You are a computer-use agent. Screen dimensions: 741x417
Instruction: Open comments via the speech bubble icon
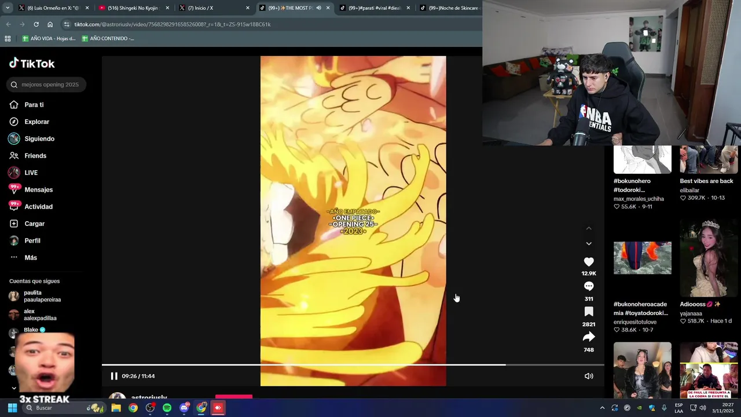point(589,286)
